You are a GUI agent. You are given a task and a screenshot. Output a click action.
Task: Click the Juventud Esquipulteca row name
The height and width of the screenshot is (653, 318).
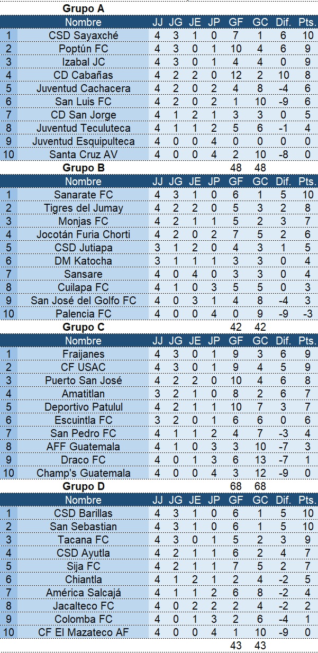[84, 141]
